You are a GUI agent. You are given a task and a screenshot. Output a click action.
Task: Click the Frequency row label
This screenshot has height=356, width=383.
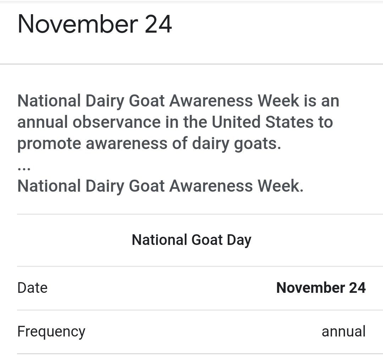51,332
